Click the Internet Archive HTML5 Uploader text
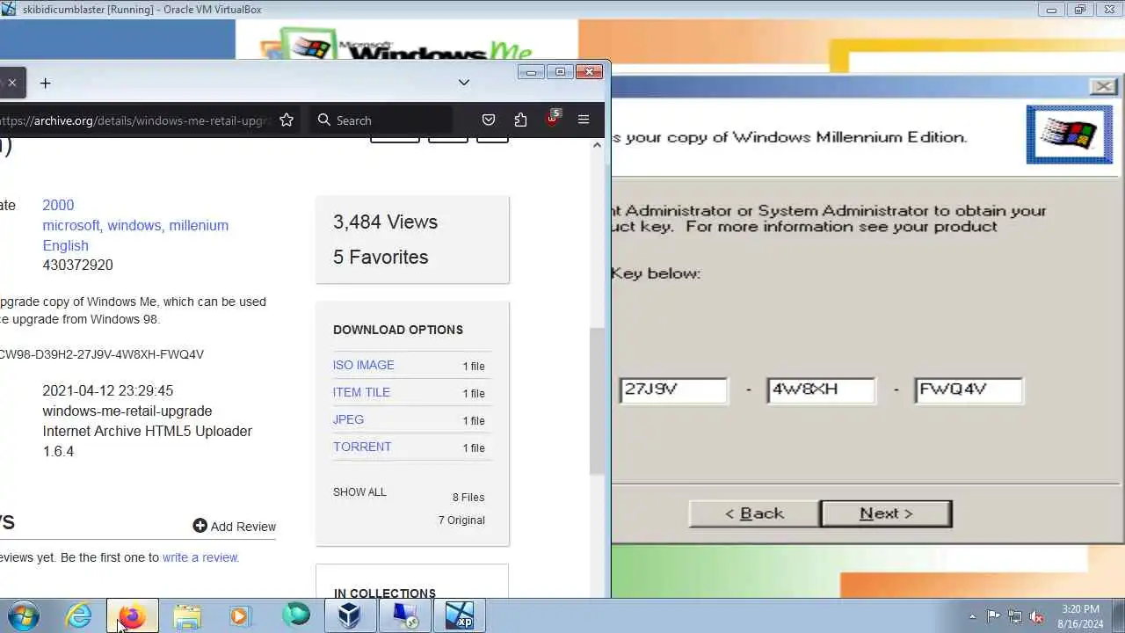Screen dimensions: 1125x633 pos(147,431)
